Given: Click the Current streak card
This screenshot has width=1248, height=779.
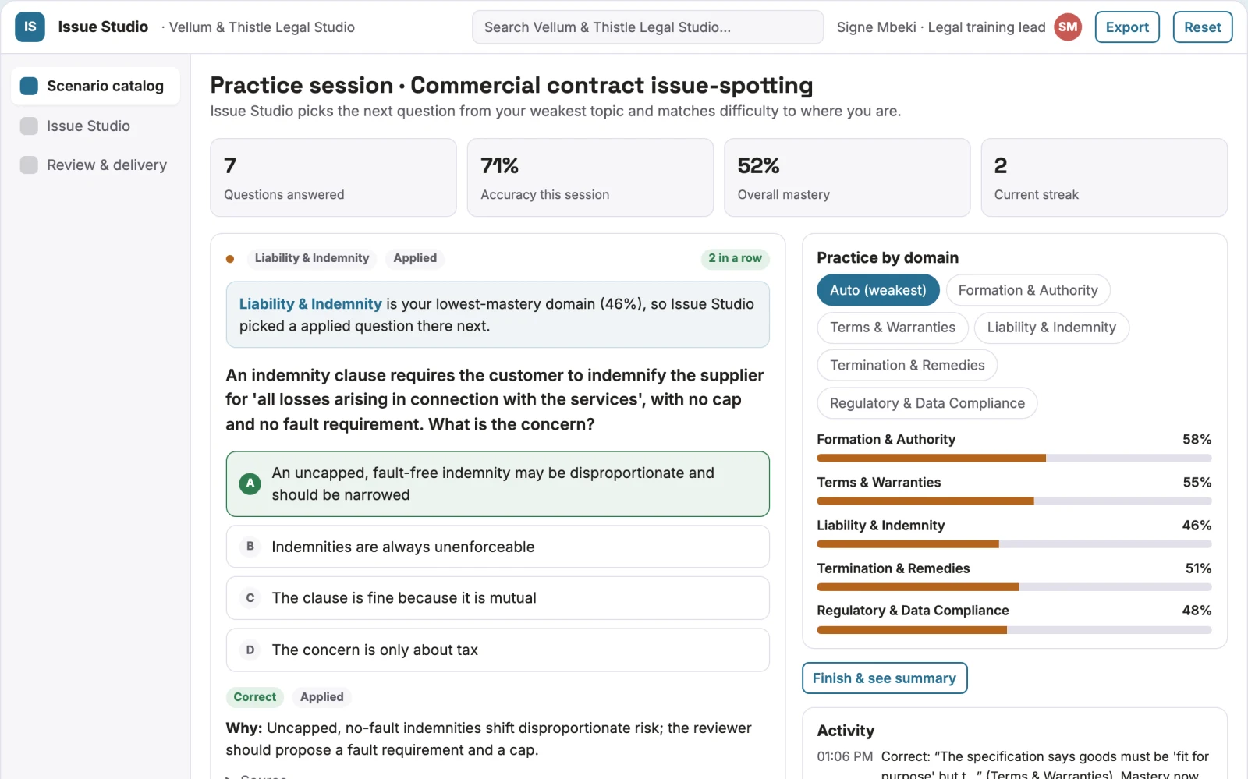Looking at the screenshot, I should click(x=1104, y=178).
